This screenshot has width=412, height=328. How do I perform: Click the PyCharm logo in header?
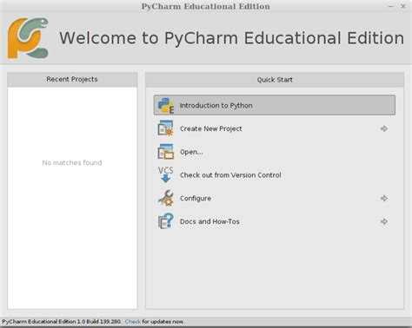(x=28, y=38)
